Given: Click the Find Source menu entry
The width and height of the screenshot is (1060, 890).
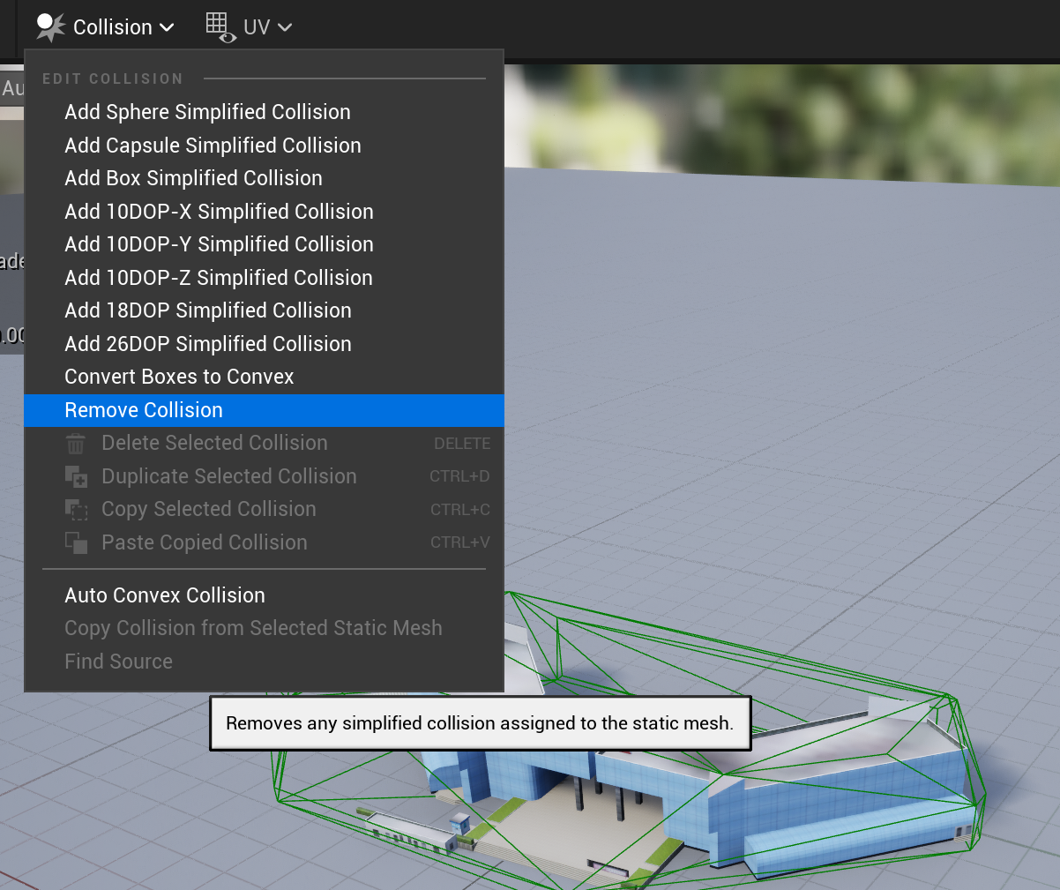Looking at the screenshot, I should click(119, 661).
